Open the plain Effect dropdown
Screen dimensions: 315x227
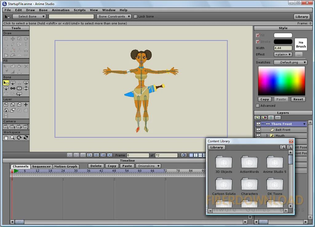(x=283, y=54)
